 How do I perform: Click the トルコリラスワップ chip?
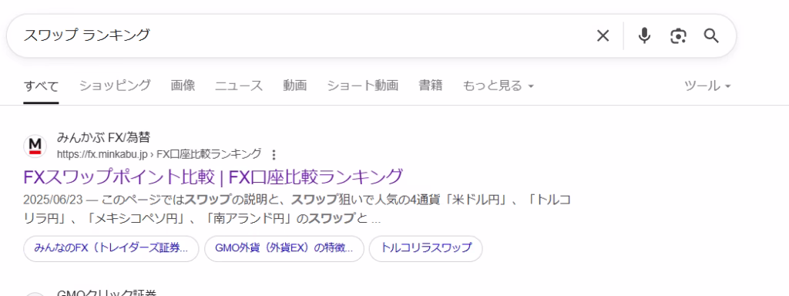click(x=425, y=249)
